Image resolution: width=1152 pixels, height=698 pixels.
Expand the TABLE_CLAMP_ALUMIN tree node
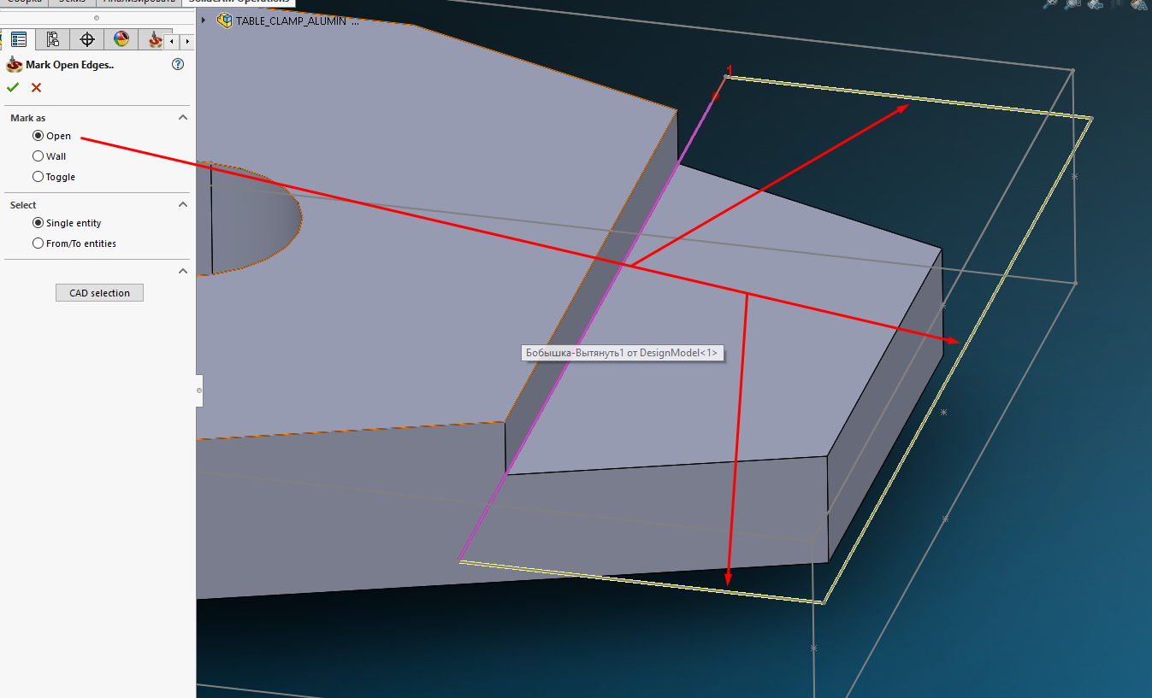click(x=204, y=21)
